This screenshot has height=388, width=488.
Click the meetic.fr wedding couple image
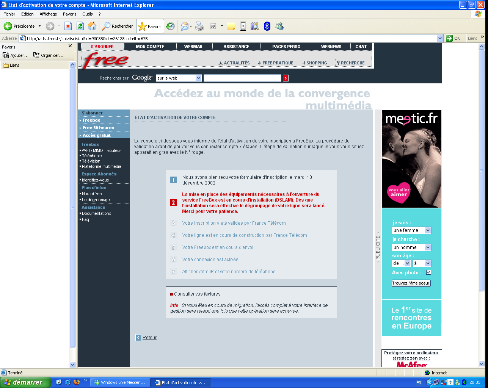click(411, 159)
